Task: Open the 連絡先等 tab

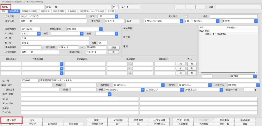Action: coord(45,11)
